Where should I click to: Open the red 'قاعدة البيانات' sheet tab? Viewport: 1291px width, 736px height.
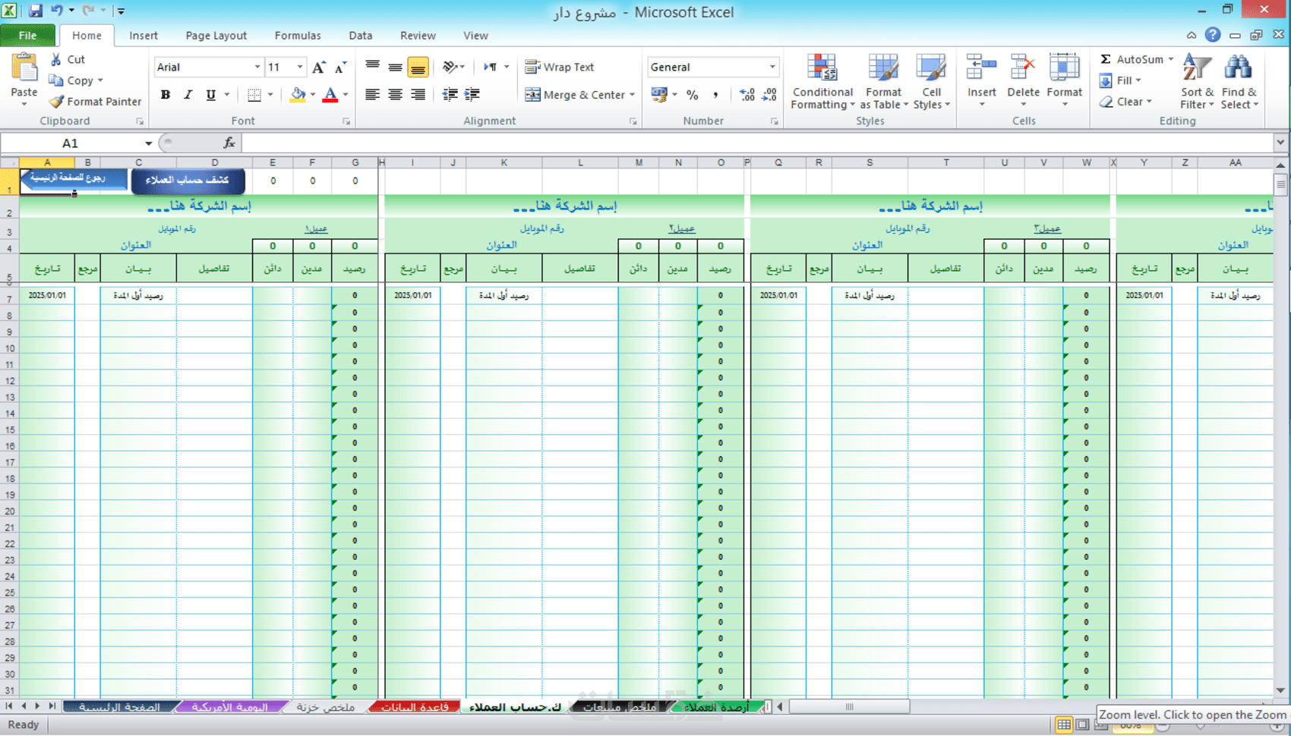coord(415,707)
